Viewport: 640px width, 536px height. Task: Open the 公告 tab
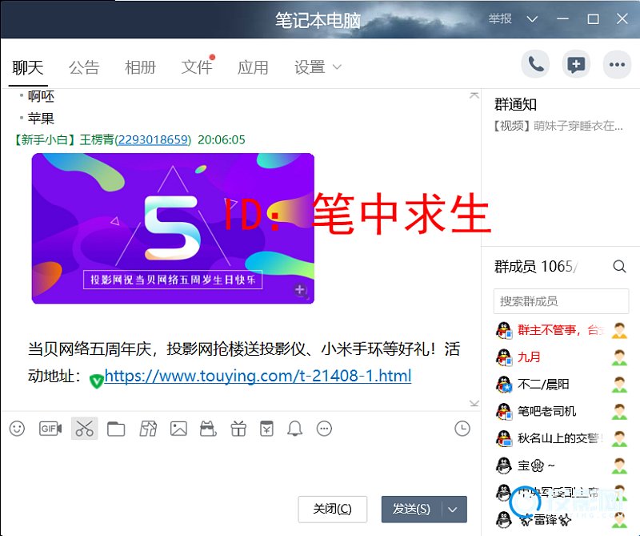pyautogui.click(x=84, y=67)
